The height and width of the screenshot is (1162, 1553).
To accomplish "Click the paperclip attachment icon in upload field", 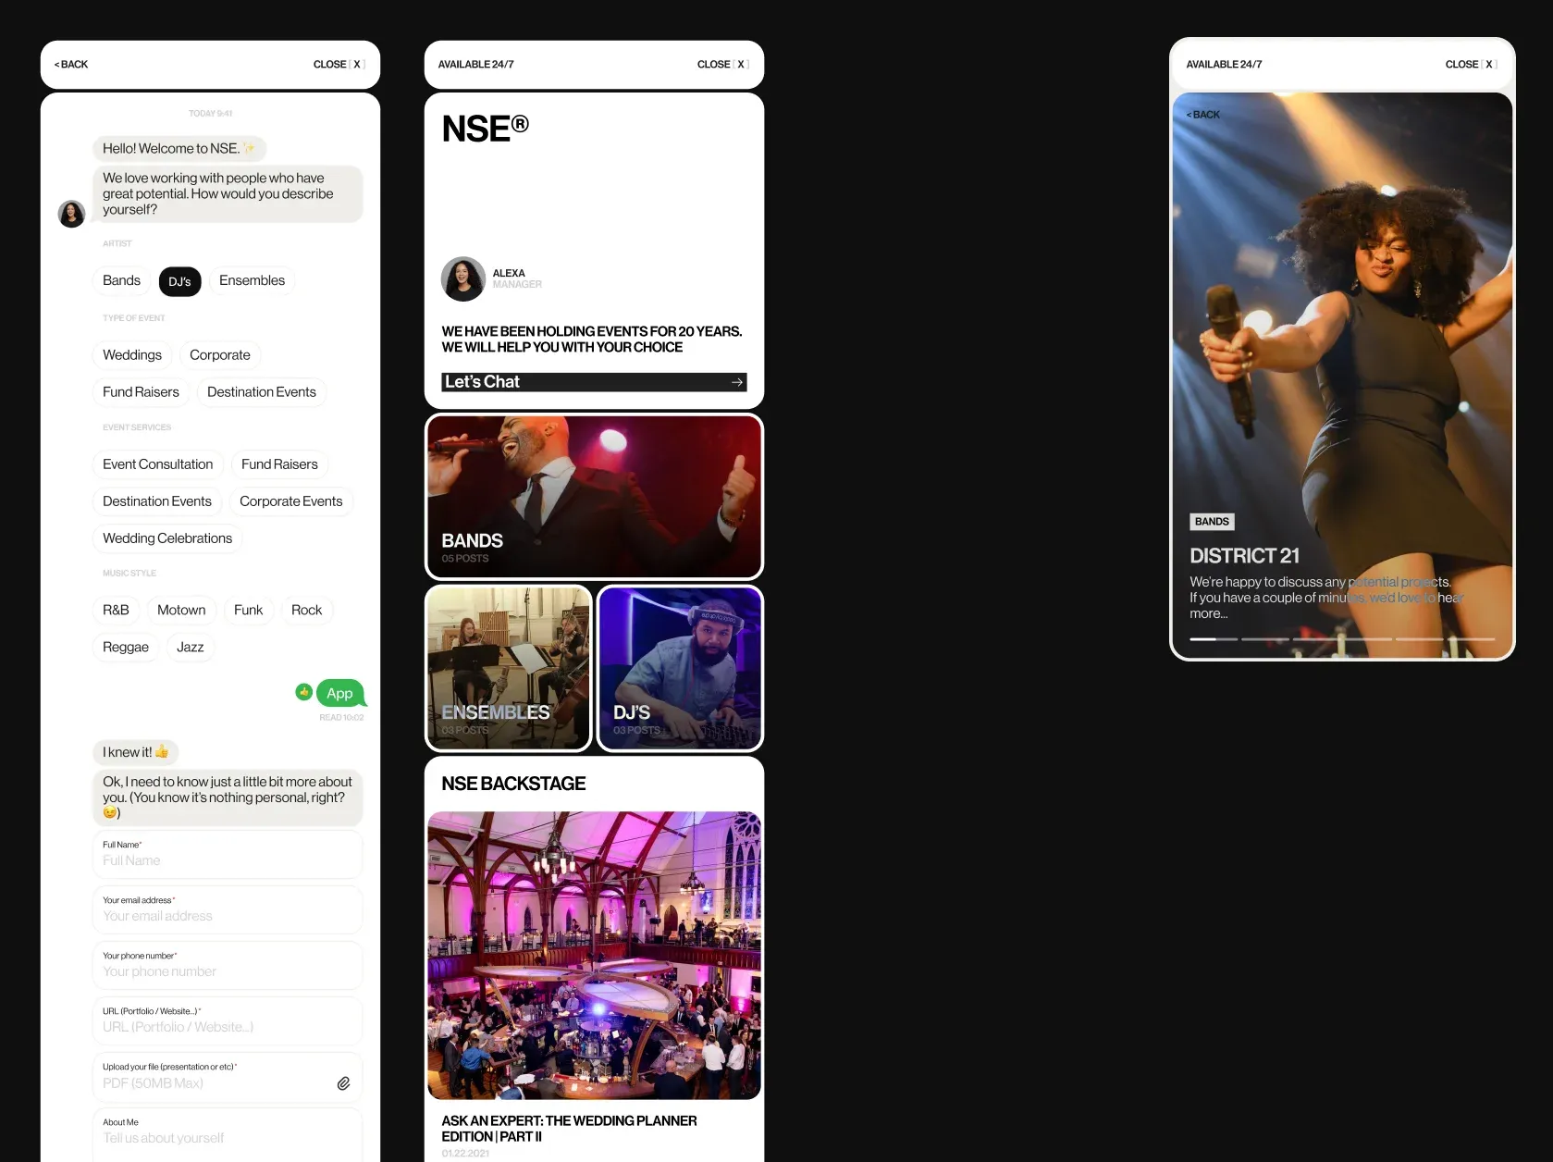I will click(343, 1083).
